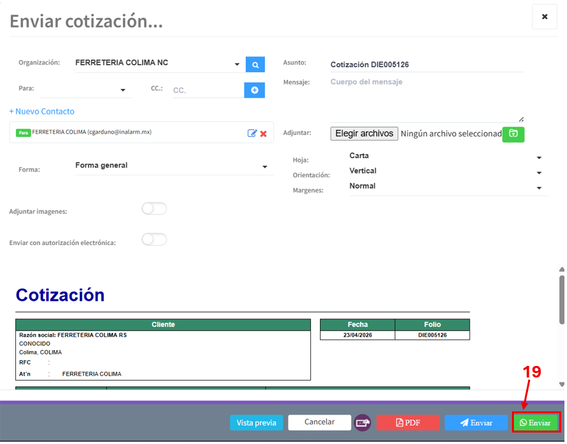The width and height of the screenshot is (567, 444).
Task: Click the Elegir archivos file button
Action: pos(364,134)
